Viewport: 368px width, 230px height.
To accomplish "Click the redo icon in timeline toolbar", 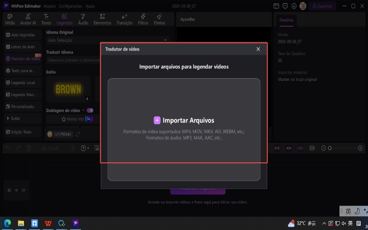I will 18,148.
